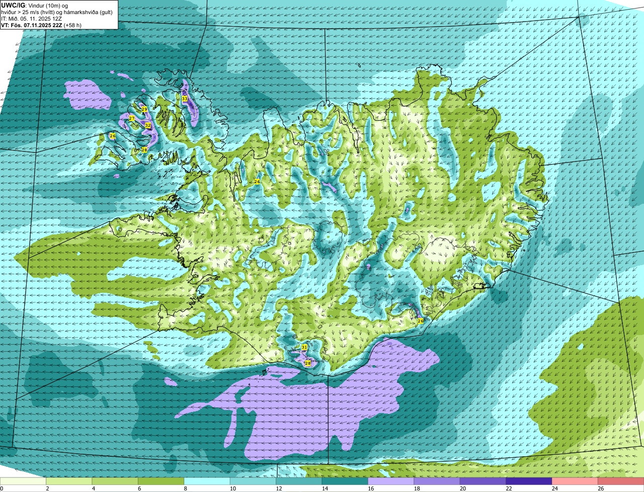Select the 0–2 m/s pale yellow legend swatch
This screenshot has width=644, height=492.
coord(23,481)
